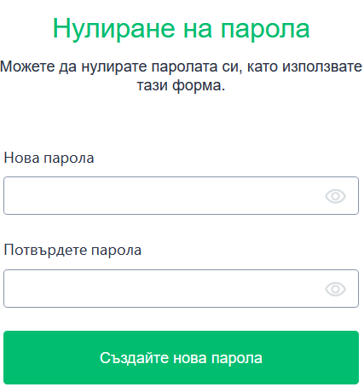
Task: Select the Потвърдете парола label
Action: 72,251
